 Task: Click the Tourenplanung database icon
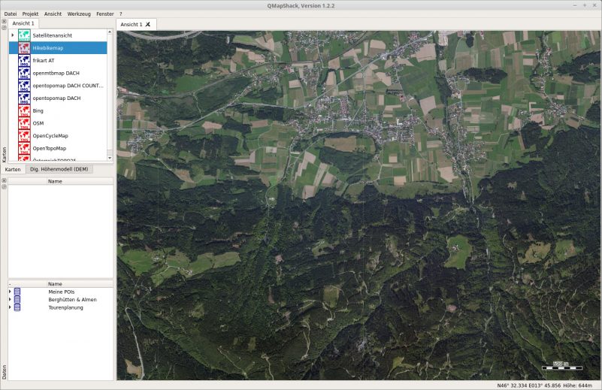click(17, 307)
